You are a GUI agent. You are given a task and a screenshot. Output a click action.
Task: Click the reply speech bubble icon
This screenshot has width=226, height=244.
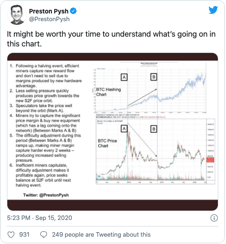[x=44, y=235]
